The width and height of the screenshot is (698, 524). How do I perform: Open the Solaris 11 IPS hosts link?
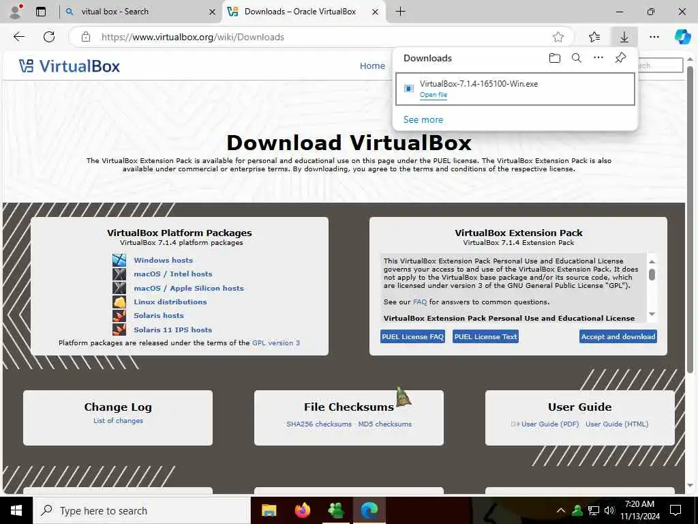pyautogui.click(x=172, y=330)
